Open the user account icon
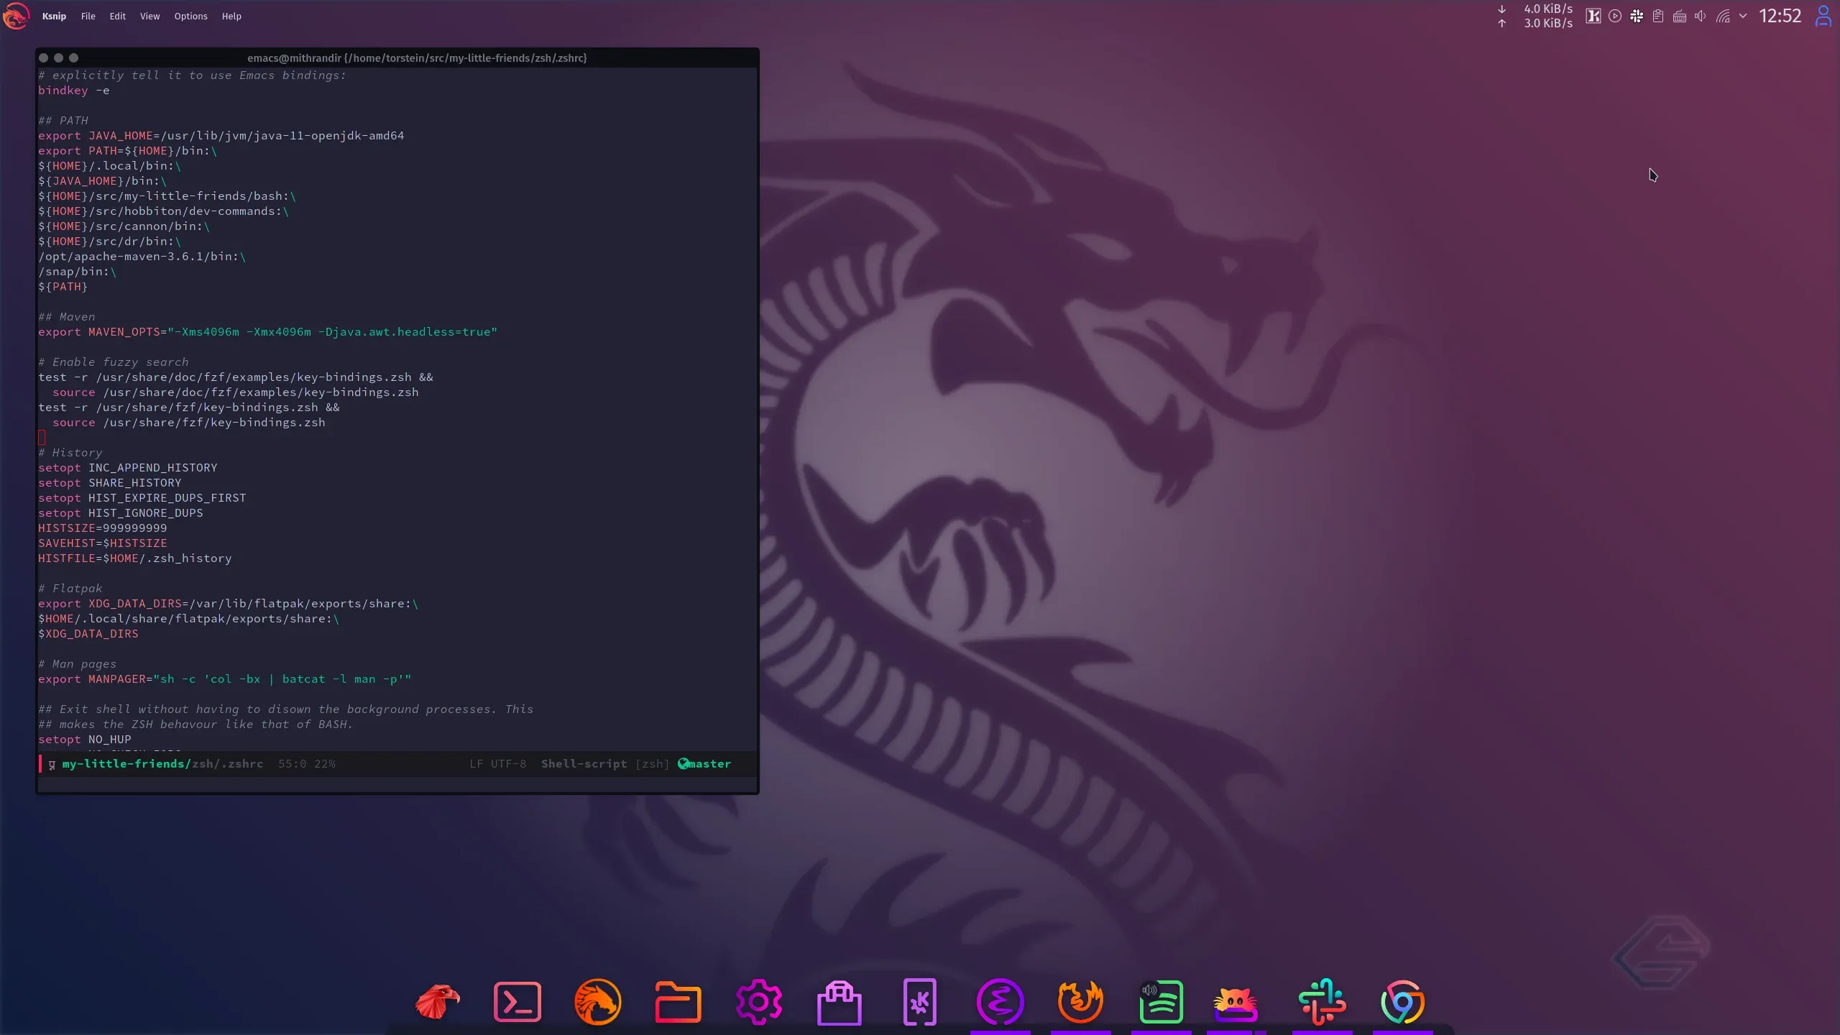Viewport: 1840px width, 1035px height. [x=1823, y=16]
